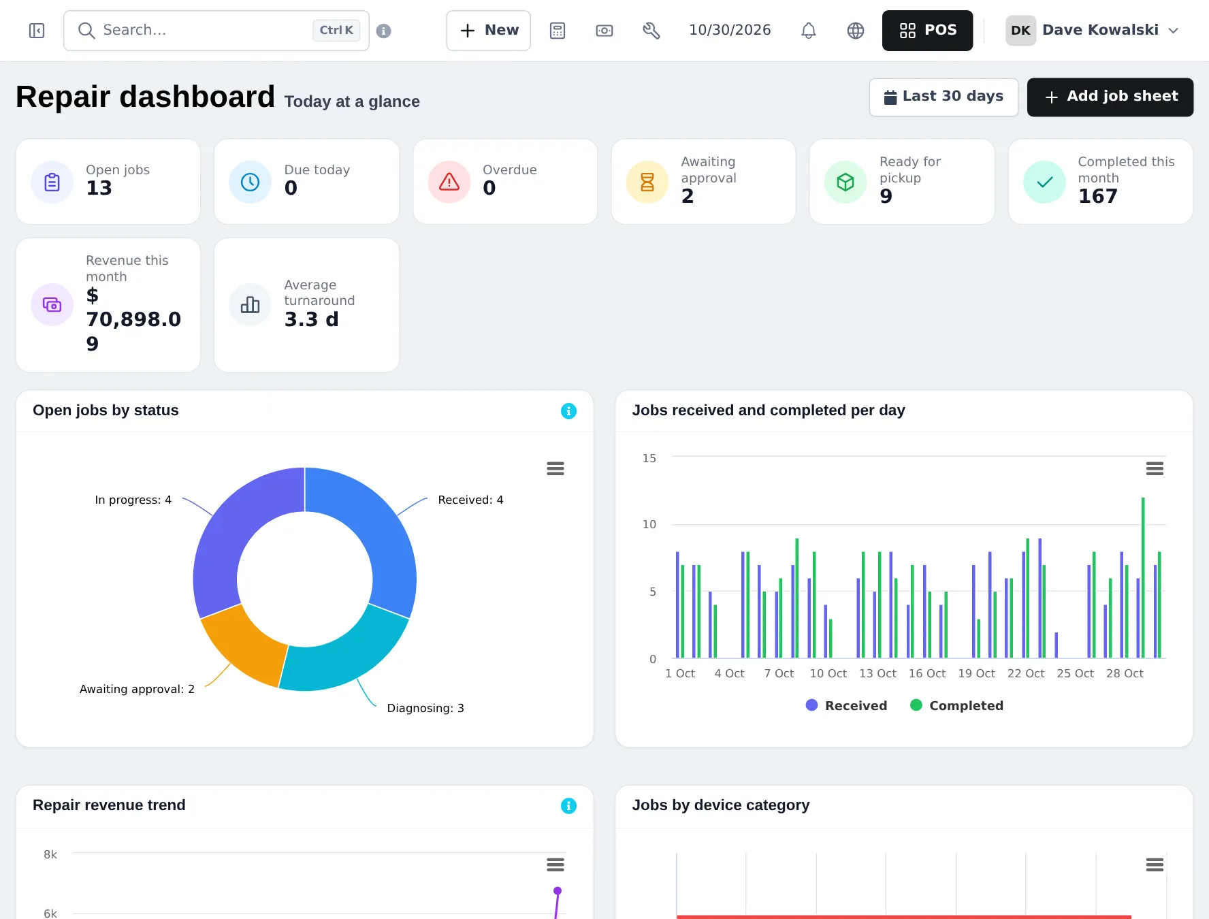
Task: Open the New creation menu
Action: pyautogui.click(x=488, y=31)
